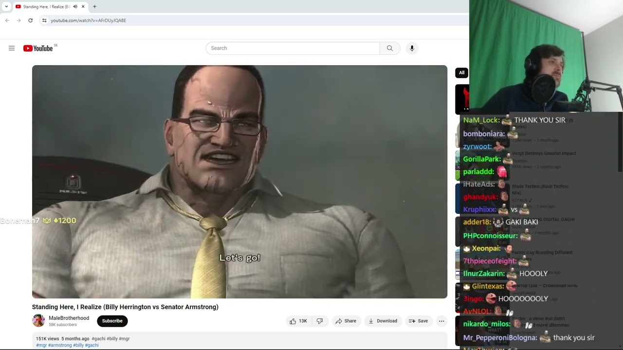This screenshot has width=623, height=350.
Task: Click the #mgr hashtag link
Action: pos(41,345)
